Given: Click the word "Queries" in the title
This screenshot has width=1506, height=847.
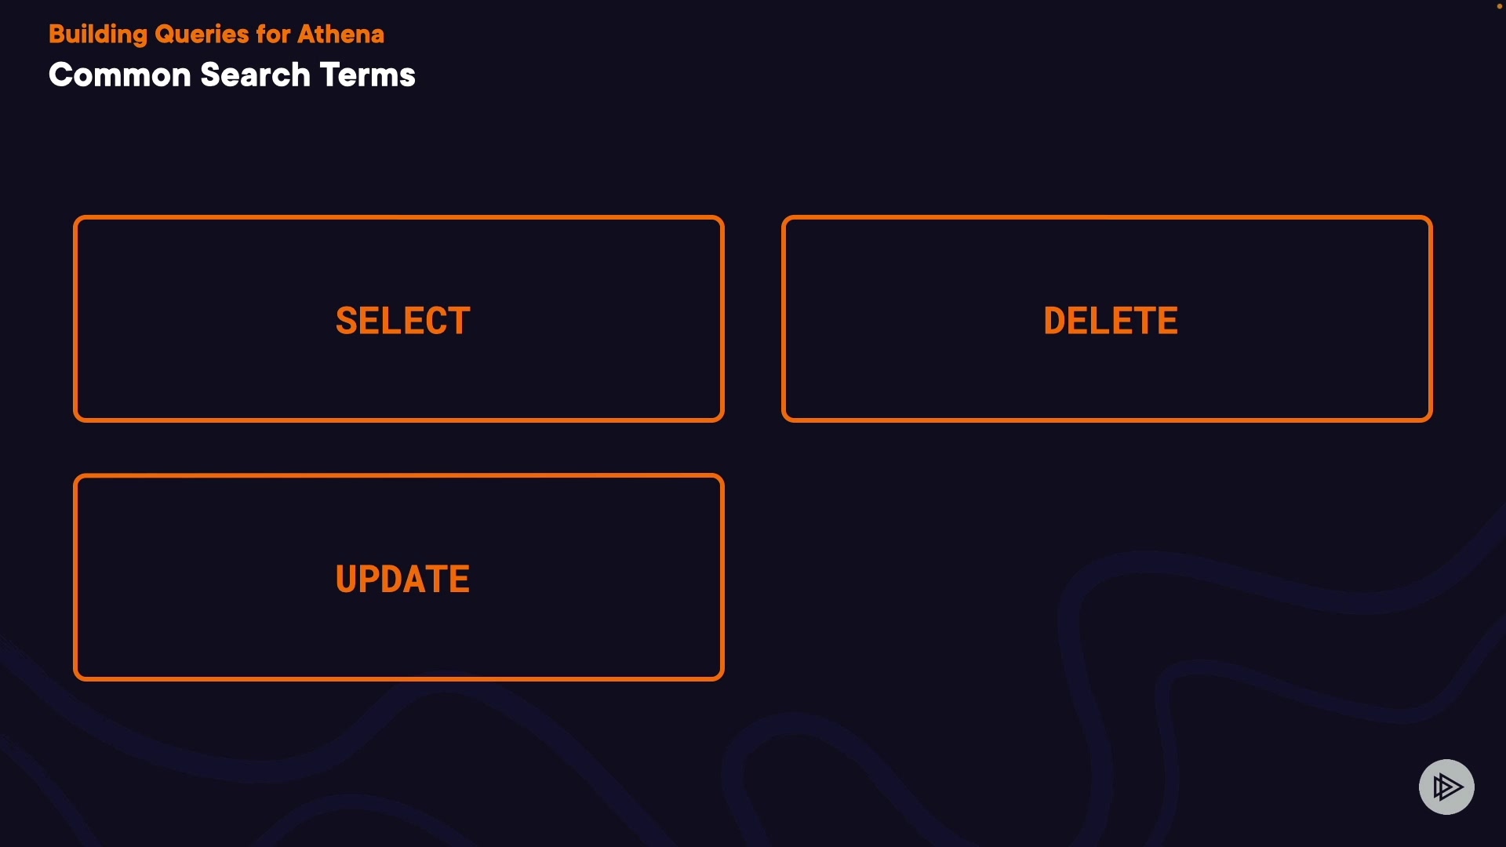Looking at the screenshot, I should (x=202, y=35).
